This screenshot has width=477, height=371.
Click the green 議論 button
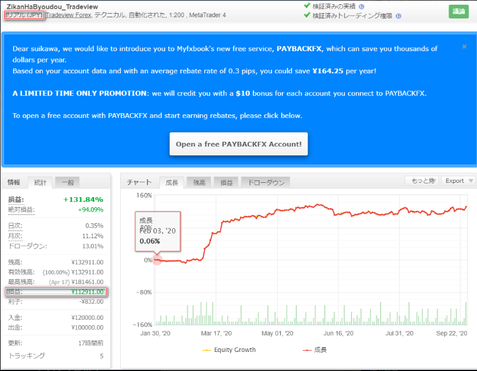point(459,11)
